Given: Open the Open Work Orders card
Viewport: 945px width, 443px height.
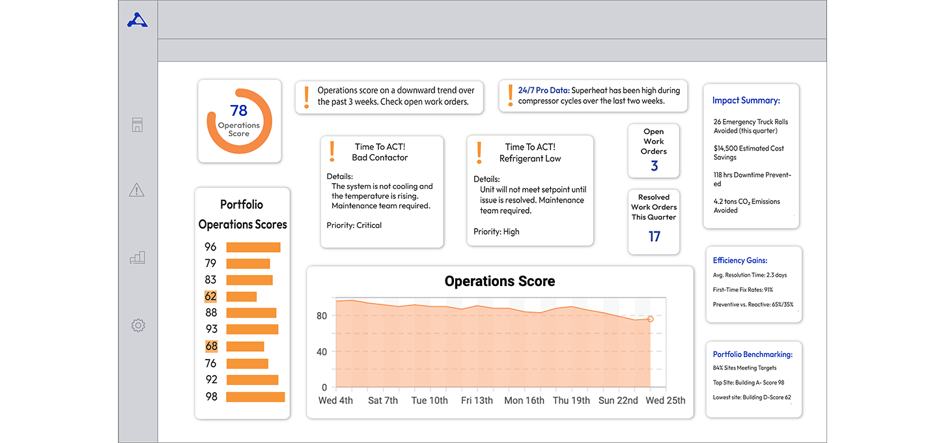Looking at the screenshot, I should tap(653, 150).
